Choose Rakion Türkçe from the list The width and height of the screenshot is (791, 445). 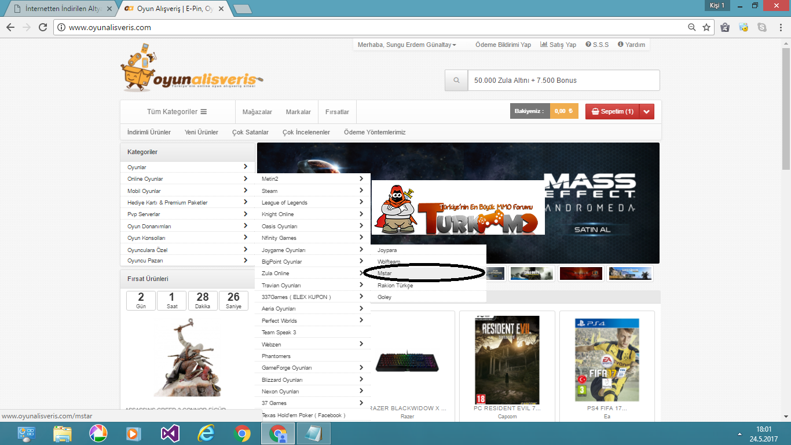(x=429, y=285)
